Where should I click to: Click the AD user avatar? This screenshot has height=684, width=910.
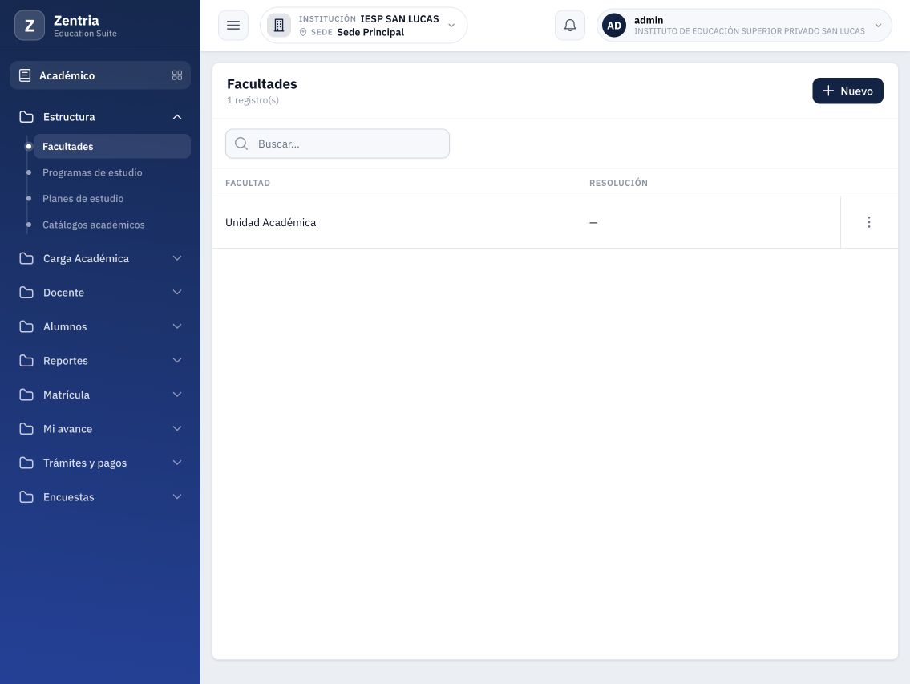tap(614, 26)
